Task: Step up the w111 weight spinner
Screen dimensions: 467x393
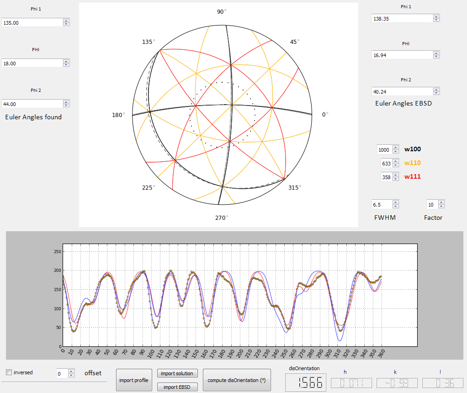Action: [x=396, y=175]
